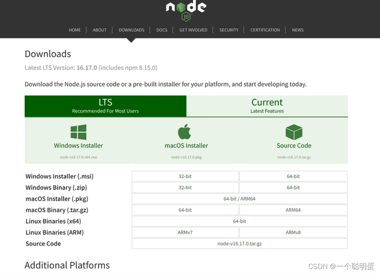This screenshot has height=274, width=380.
Task: Click the Windows Installer (.msi) row label
Action: (59, 177)
